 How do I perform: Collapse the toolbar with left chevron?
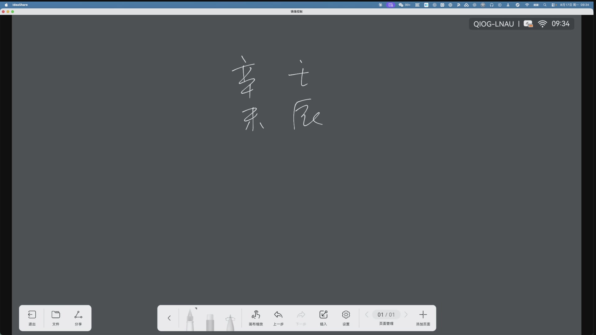169,318
